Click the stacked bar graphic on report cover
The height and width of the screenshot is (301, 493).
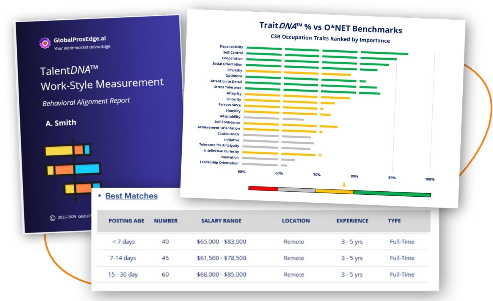(x=73, y=169)
